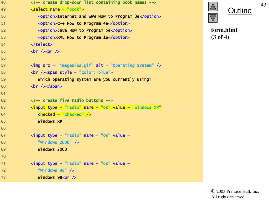Click the Prentice Hall copyright notice

pos(235,191)
